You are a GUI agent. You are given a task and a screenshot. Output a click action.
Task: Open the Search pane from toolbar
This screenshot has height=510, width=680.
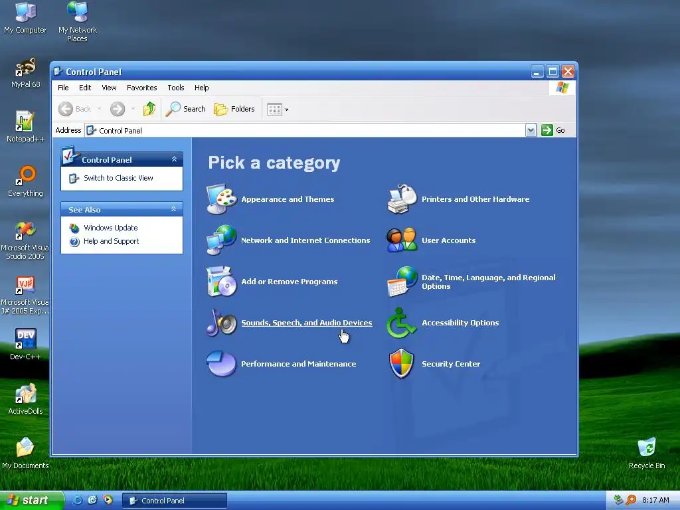[x=186, y=109]
